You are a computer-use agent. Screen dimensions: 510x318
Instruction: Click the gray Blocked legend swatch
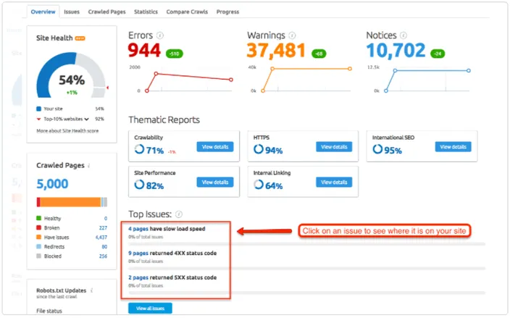pyautogui.click(x=38, y=256)
